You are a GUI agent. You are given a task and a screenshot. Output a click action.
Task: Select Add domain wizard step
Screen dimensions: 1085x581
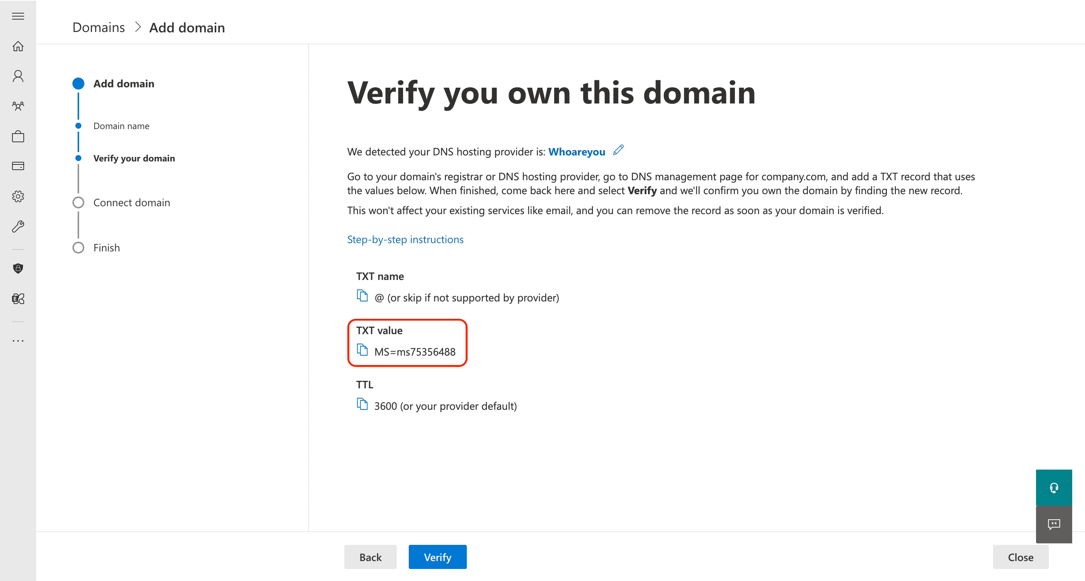(114, 84)
